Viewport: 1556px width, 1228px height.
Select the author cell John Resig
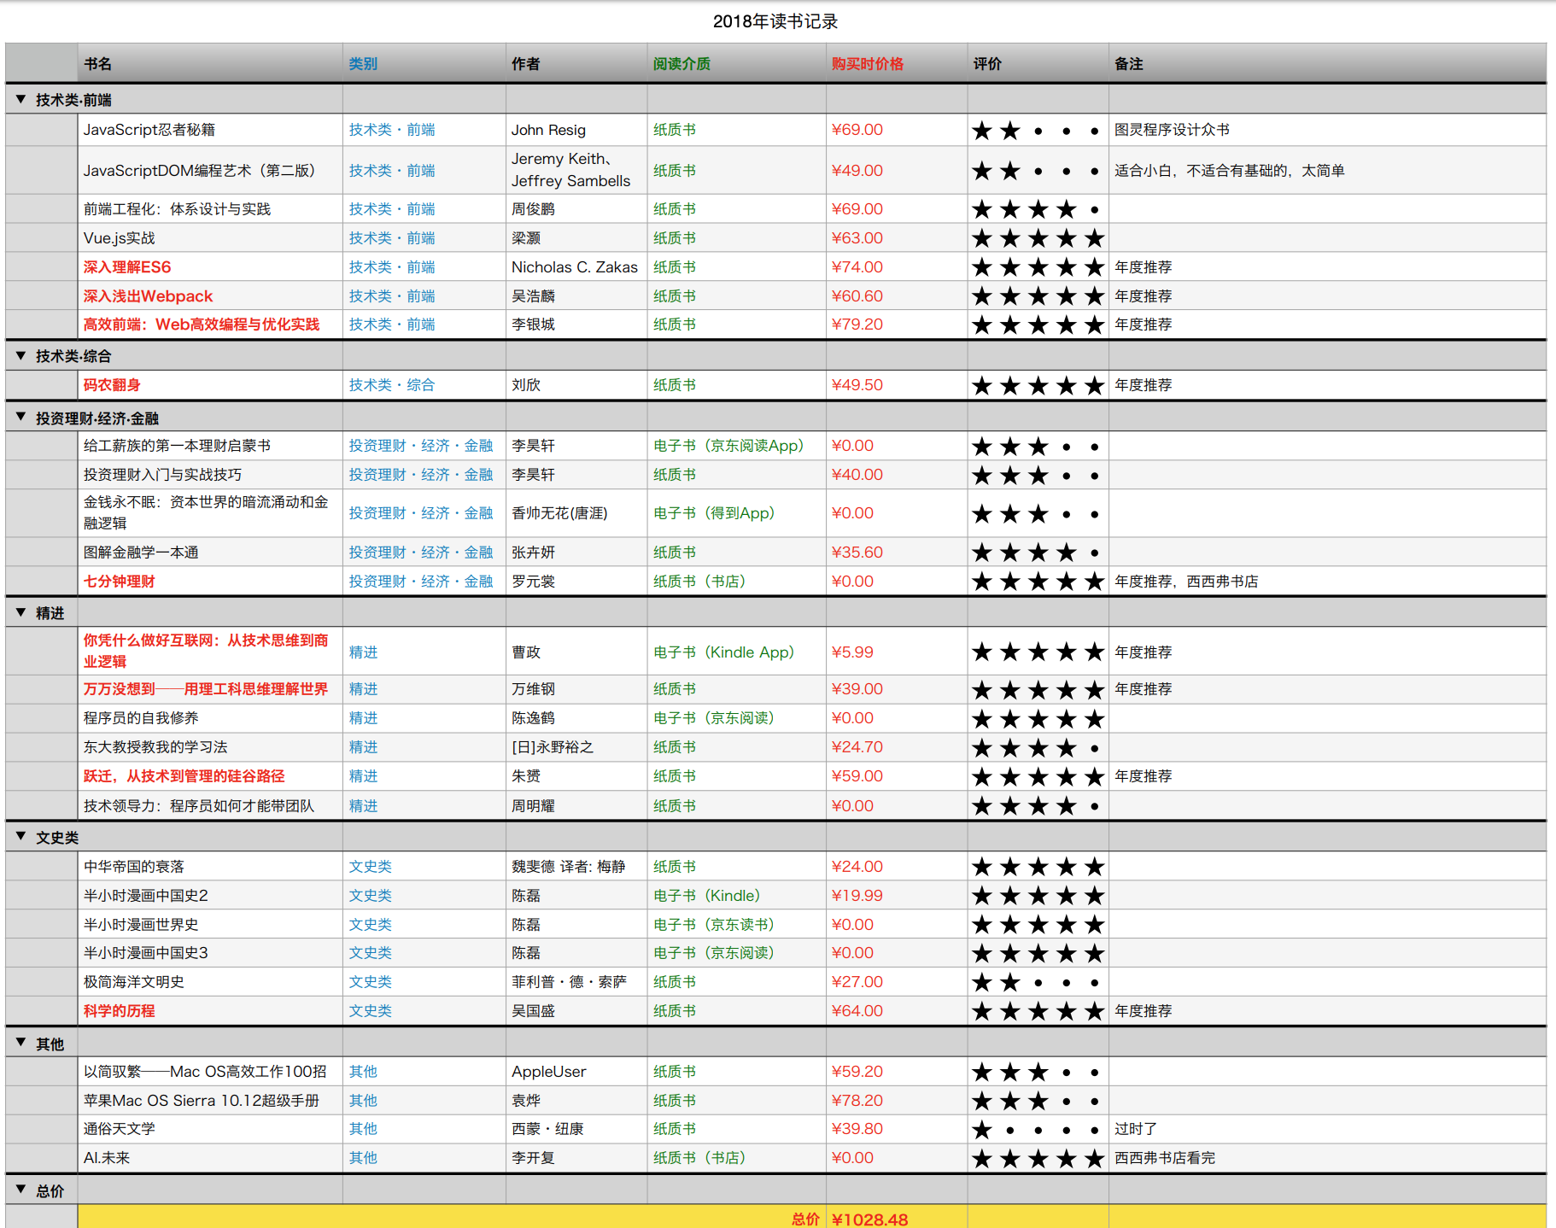(x=576, y=130)
